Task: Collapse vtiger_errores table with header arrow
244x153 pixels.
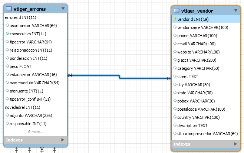Action: tap(63, 9)
